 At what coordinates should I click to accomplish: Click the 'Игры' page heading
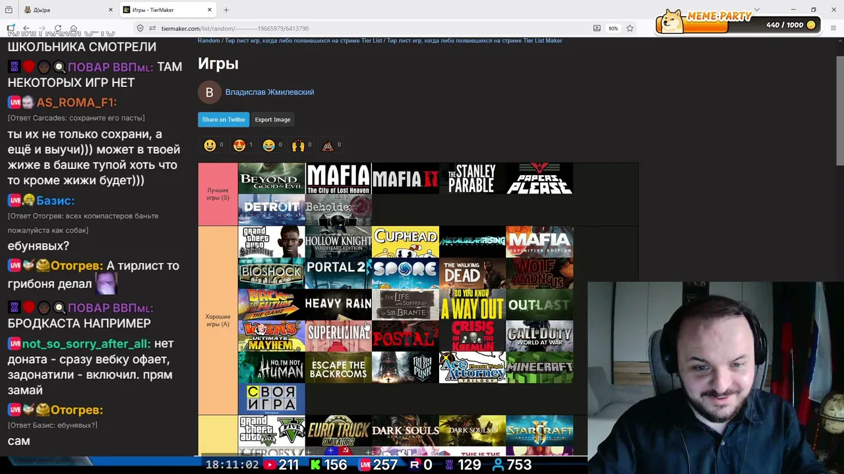218,64
